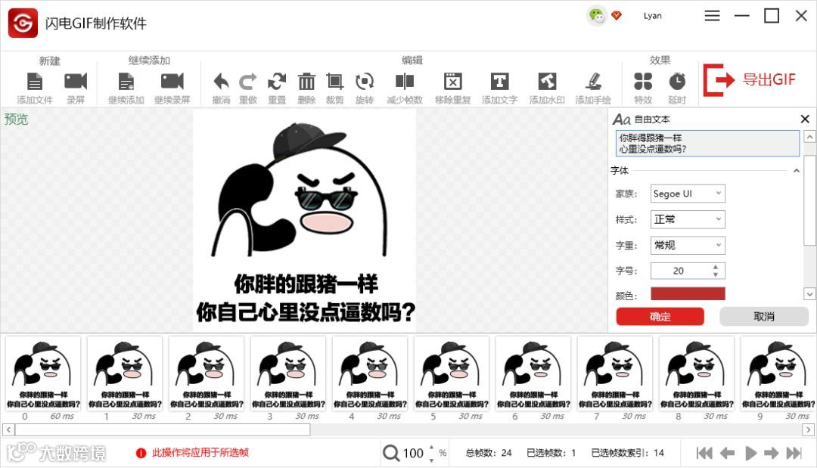The image size is (817, 468).
Task: Select frame 4 thumbnail
Action: pos(370,373)
